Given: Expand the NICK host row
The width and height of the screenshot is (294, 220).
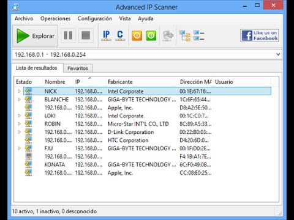Looking at the screenshot, I should point(19,91).
